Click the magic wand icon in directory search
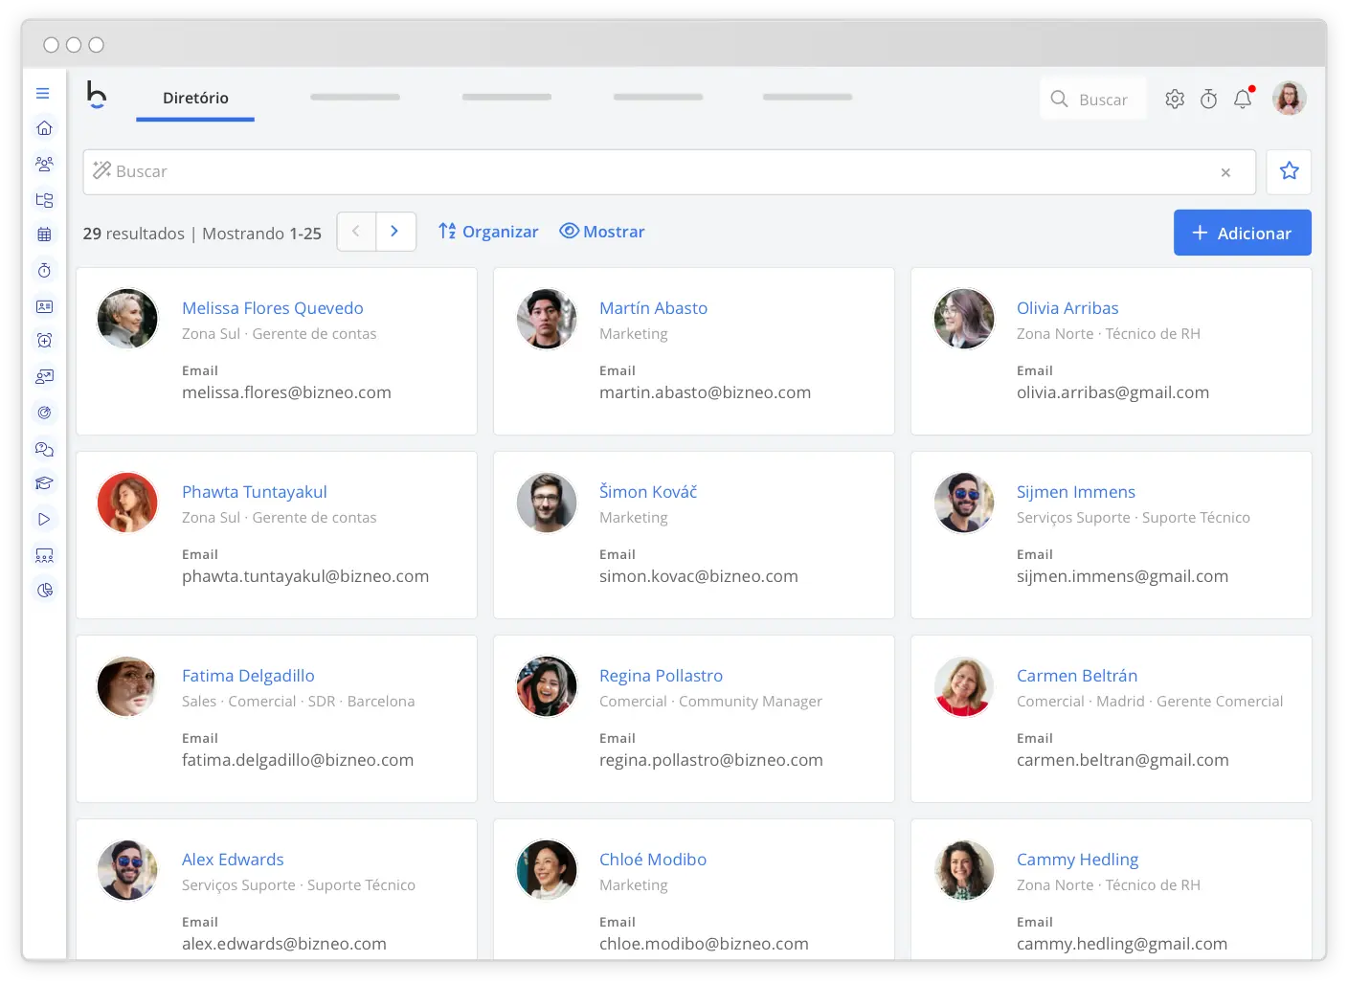This screenshot has height=984, width=1348. point(101,170)
